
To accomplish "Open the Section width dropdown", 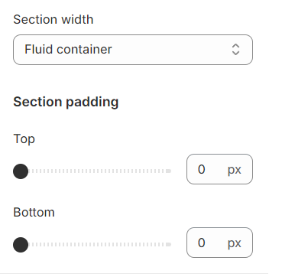I will click(133, 50).
